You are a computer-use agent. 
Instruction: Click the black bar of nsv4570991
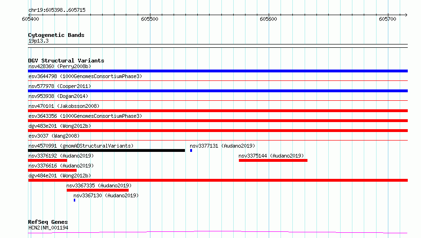pos(106,150)
